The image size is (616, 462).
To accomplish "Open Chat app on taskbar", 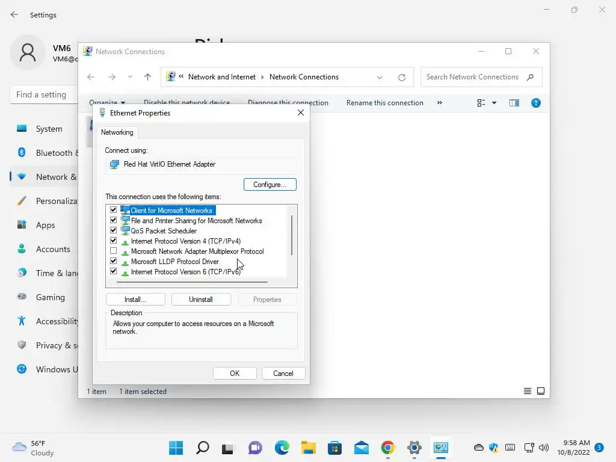I will tap(255, 448).
